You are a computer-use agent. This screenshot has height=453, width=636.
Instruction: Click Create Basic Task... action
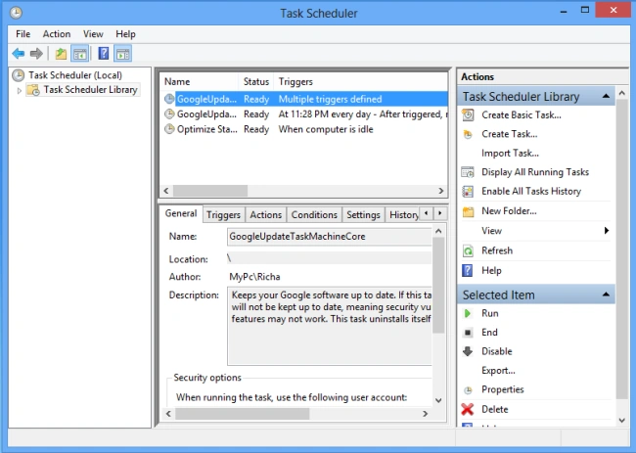522,115
